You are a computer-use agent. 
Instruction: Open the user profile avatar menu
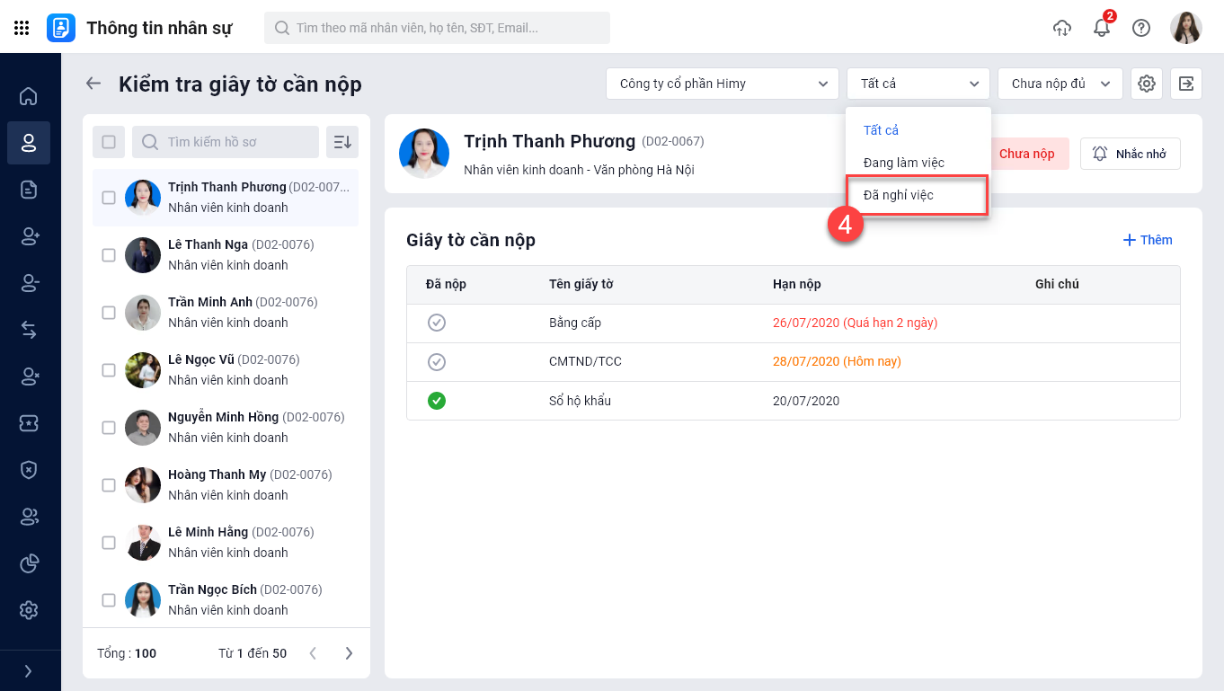point(1186,28)
